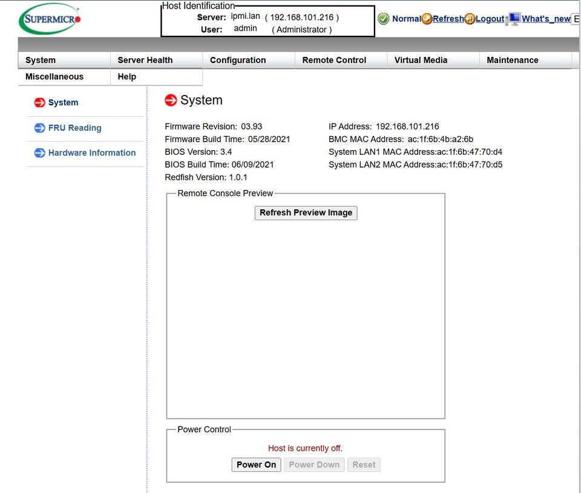The height and width of the screenshot is (493, 581).
Task: Click Firmware Revision value 03.93
Action: 252,126
